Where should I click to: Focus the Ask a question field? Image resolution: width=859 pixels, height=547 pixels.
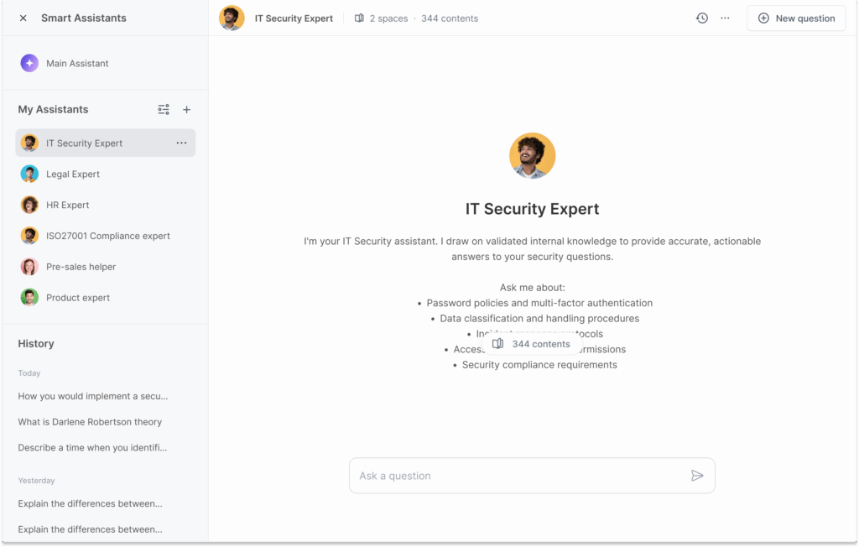click(516, 476)
